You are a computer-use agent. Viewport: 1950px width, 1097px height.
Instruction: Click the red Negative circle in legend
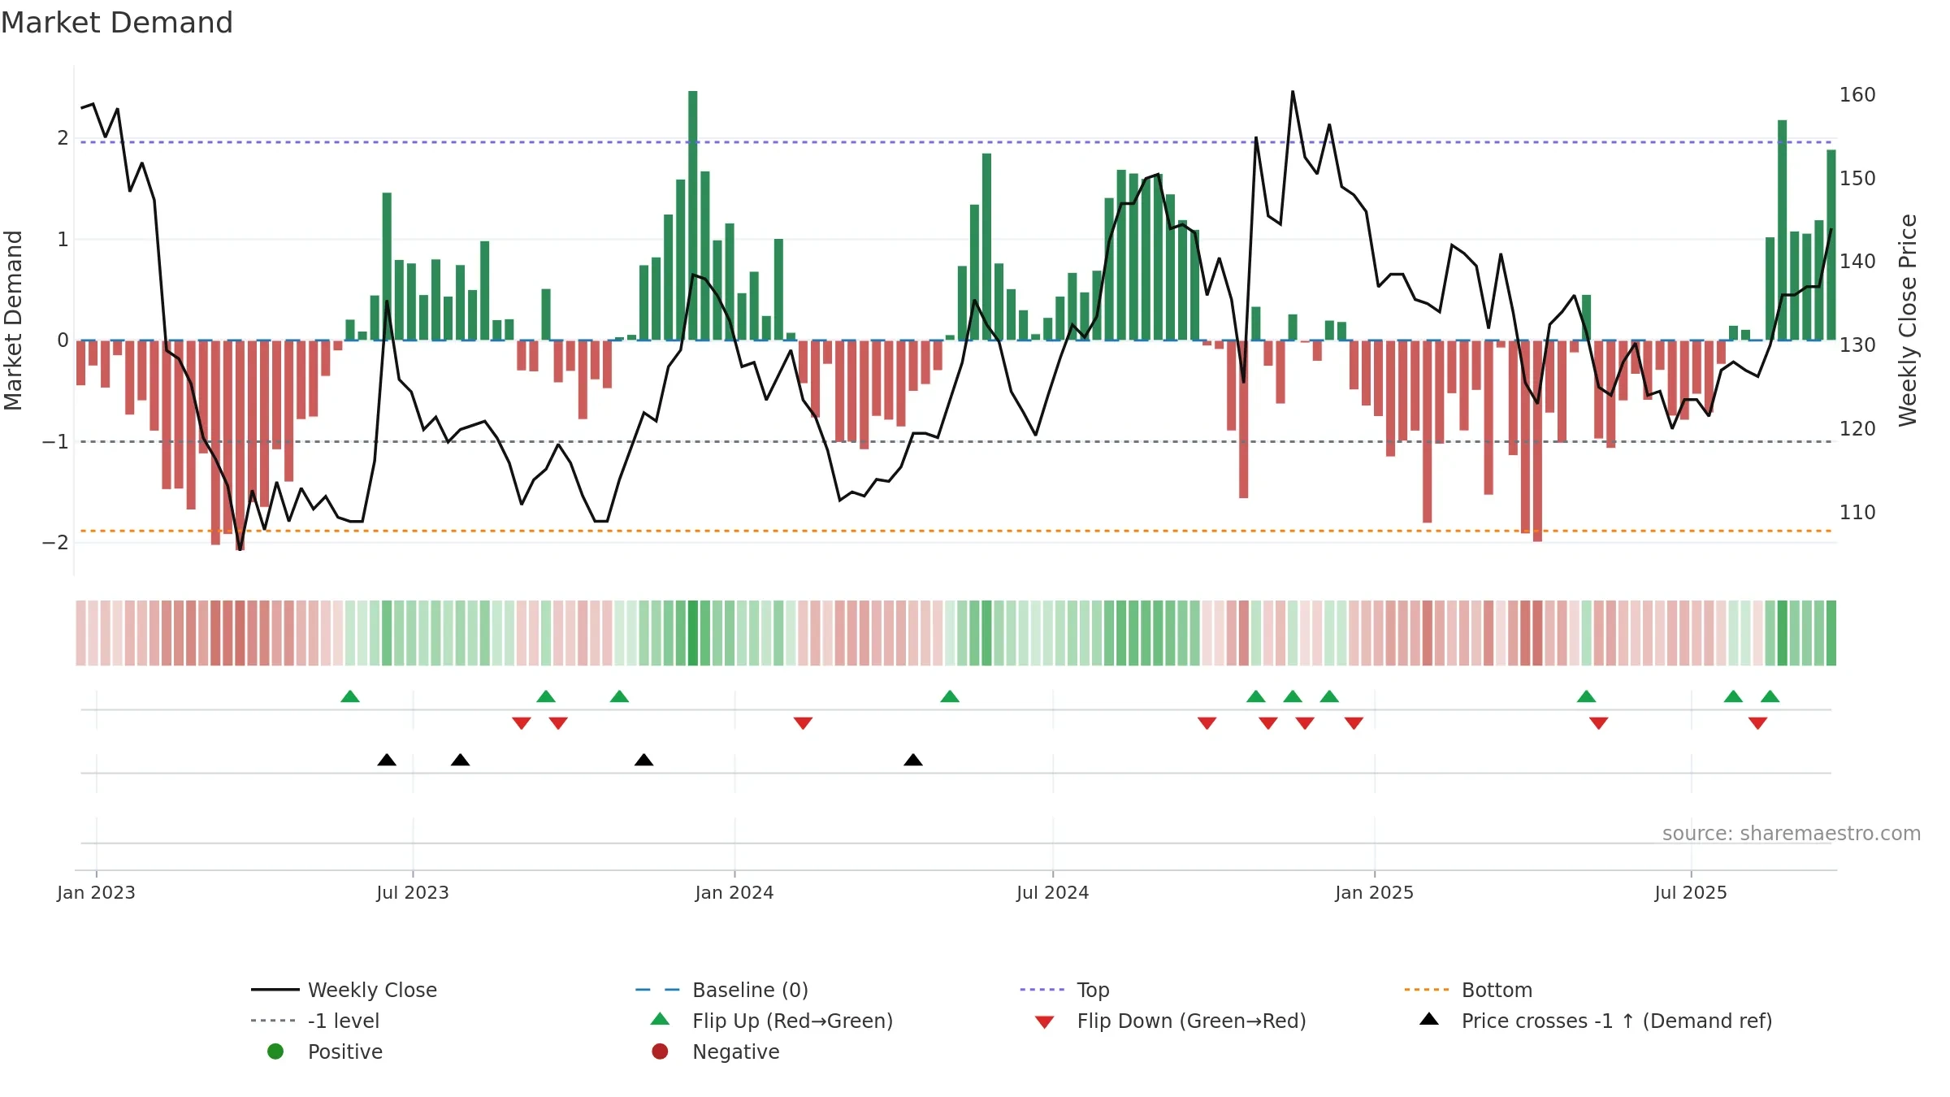coord(661,1051)
